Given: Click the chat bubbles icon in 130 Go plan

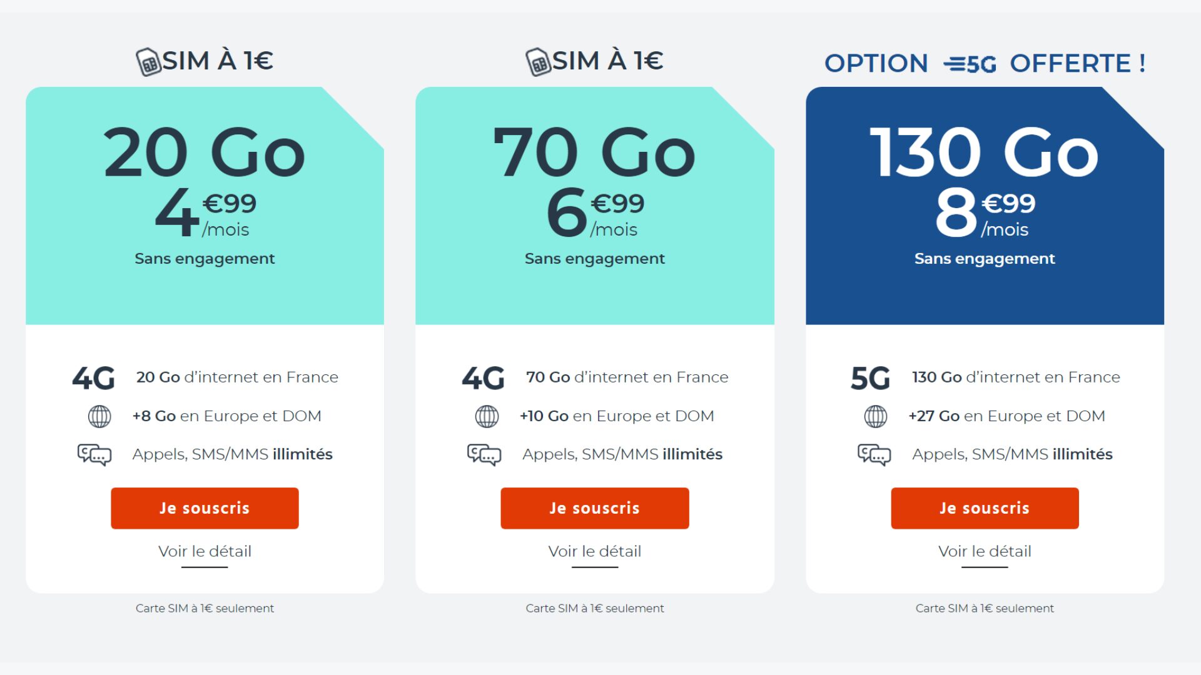Looking at the screenshot, I should [874, 454].
